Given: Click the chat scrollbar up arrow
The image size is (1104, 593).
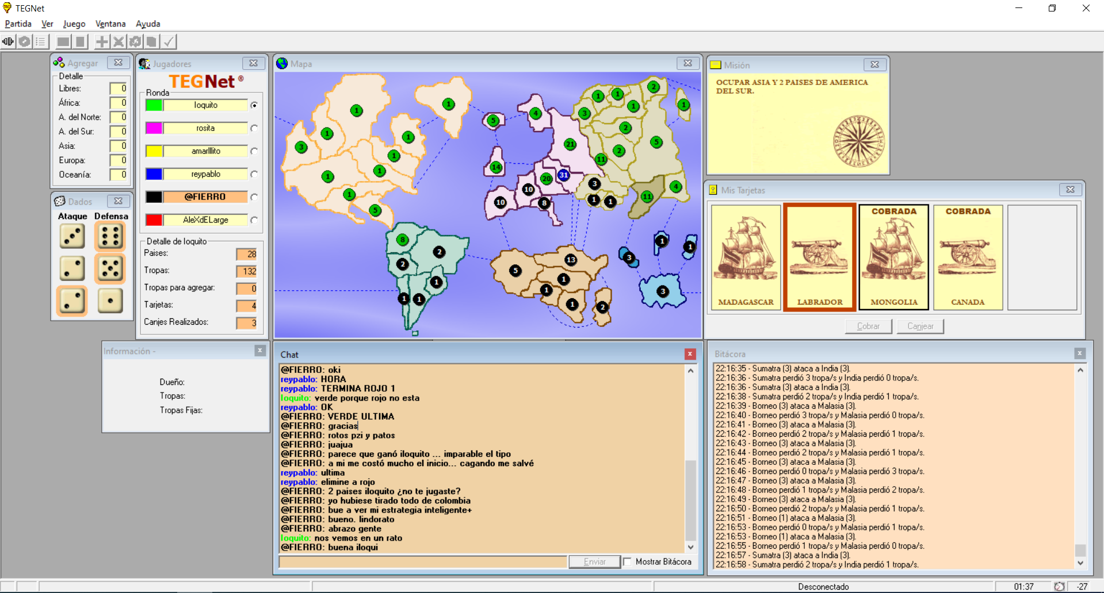Looking at the screenshot, I should pos(690,371).
